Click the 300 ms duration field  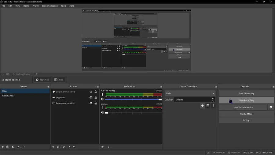coord(193,100)
